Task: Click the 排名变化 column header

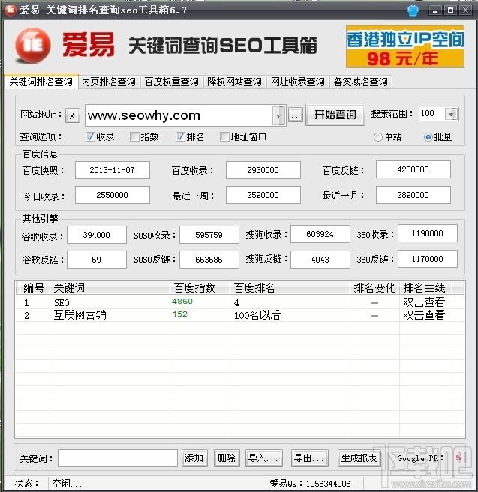Action: coord(374,288)
